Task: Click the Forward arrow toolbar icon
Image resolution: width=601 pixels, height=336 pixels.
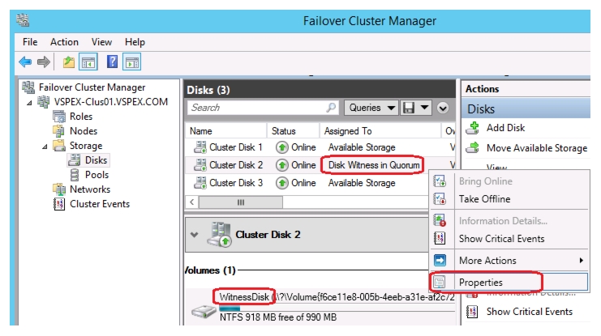Action: tap(44, 62)
